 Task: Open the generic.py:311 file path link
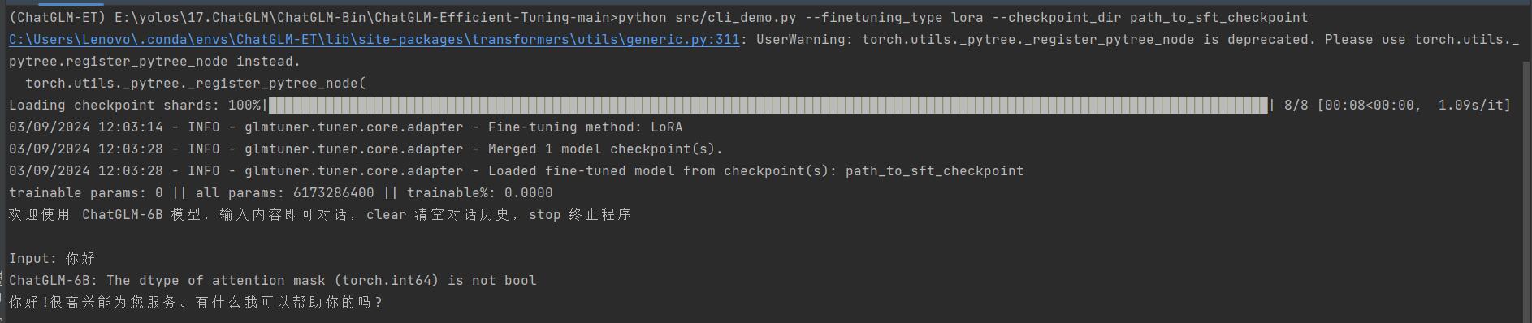tap(374, 39)
